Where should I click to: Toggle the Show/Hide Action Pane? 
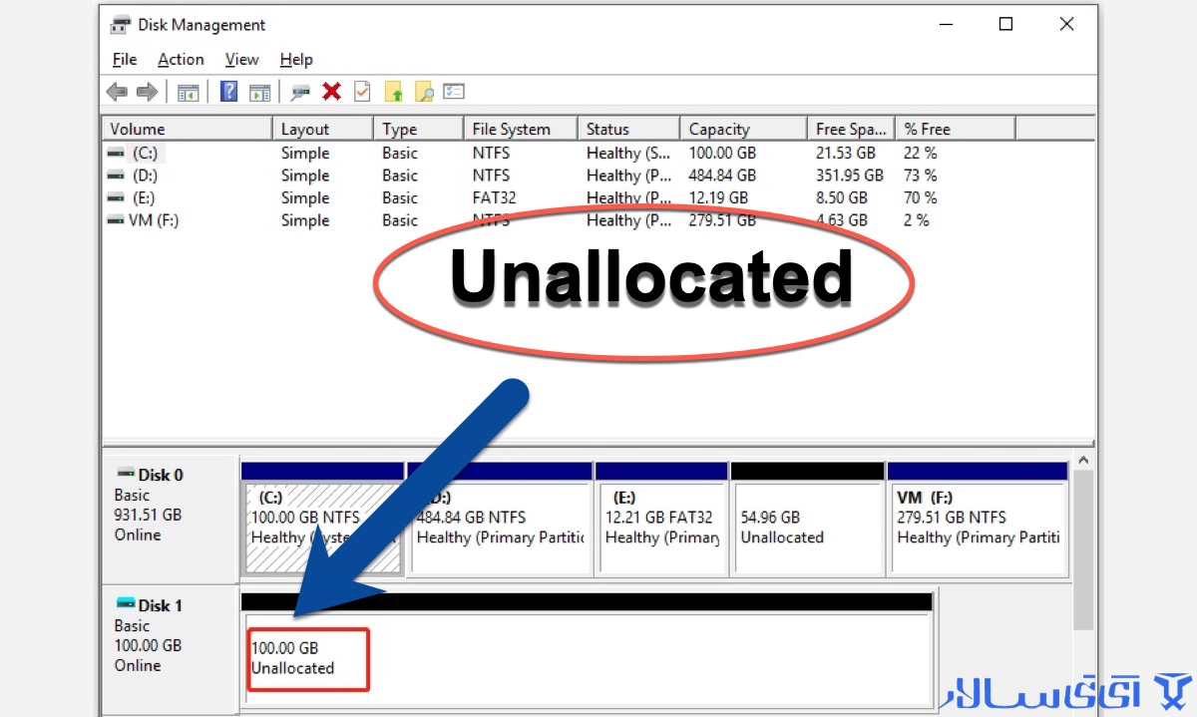pyautogui.click(x=261, y=91)
